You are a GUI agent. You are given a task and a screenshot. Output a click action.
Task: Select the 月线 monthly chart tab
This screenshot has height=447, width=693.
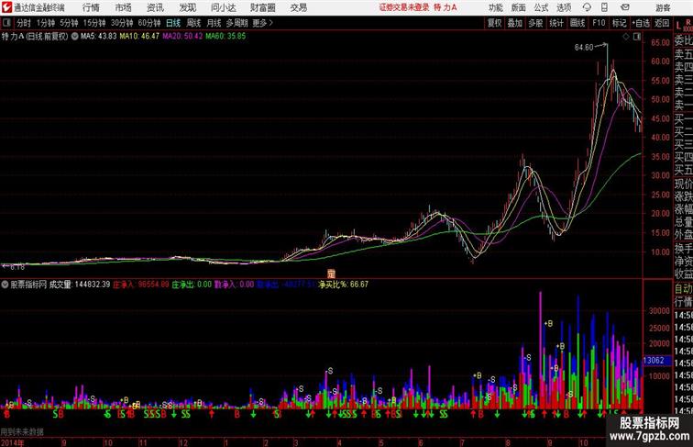click(x=214, y=23)
